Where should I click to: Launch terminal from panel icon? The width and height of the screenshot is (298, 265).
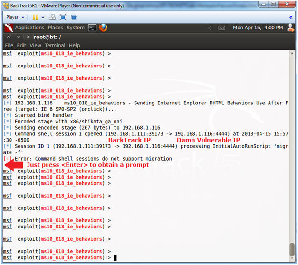point(92,28)
